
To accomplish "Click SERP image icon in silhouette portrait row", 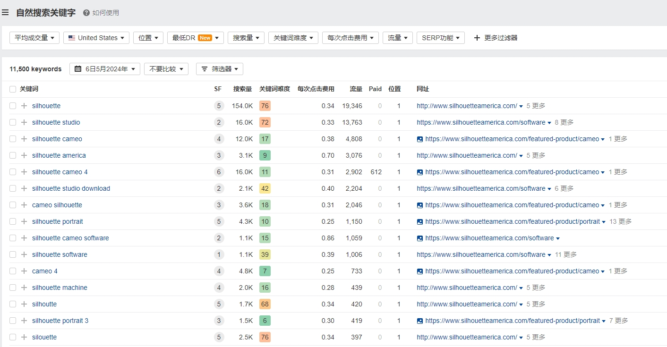I will [x=420, y=222].
